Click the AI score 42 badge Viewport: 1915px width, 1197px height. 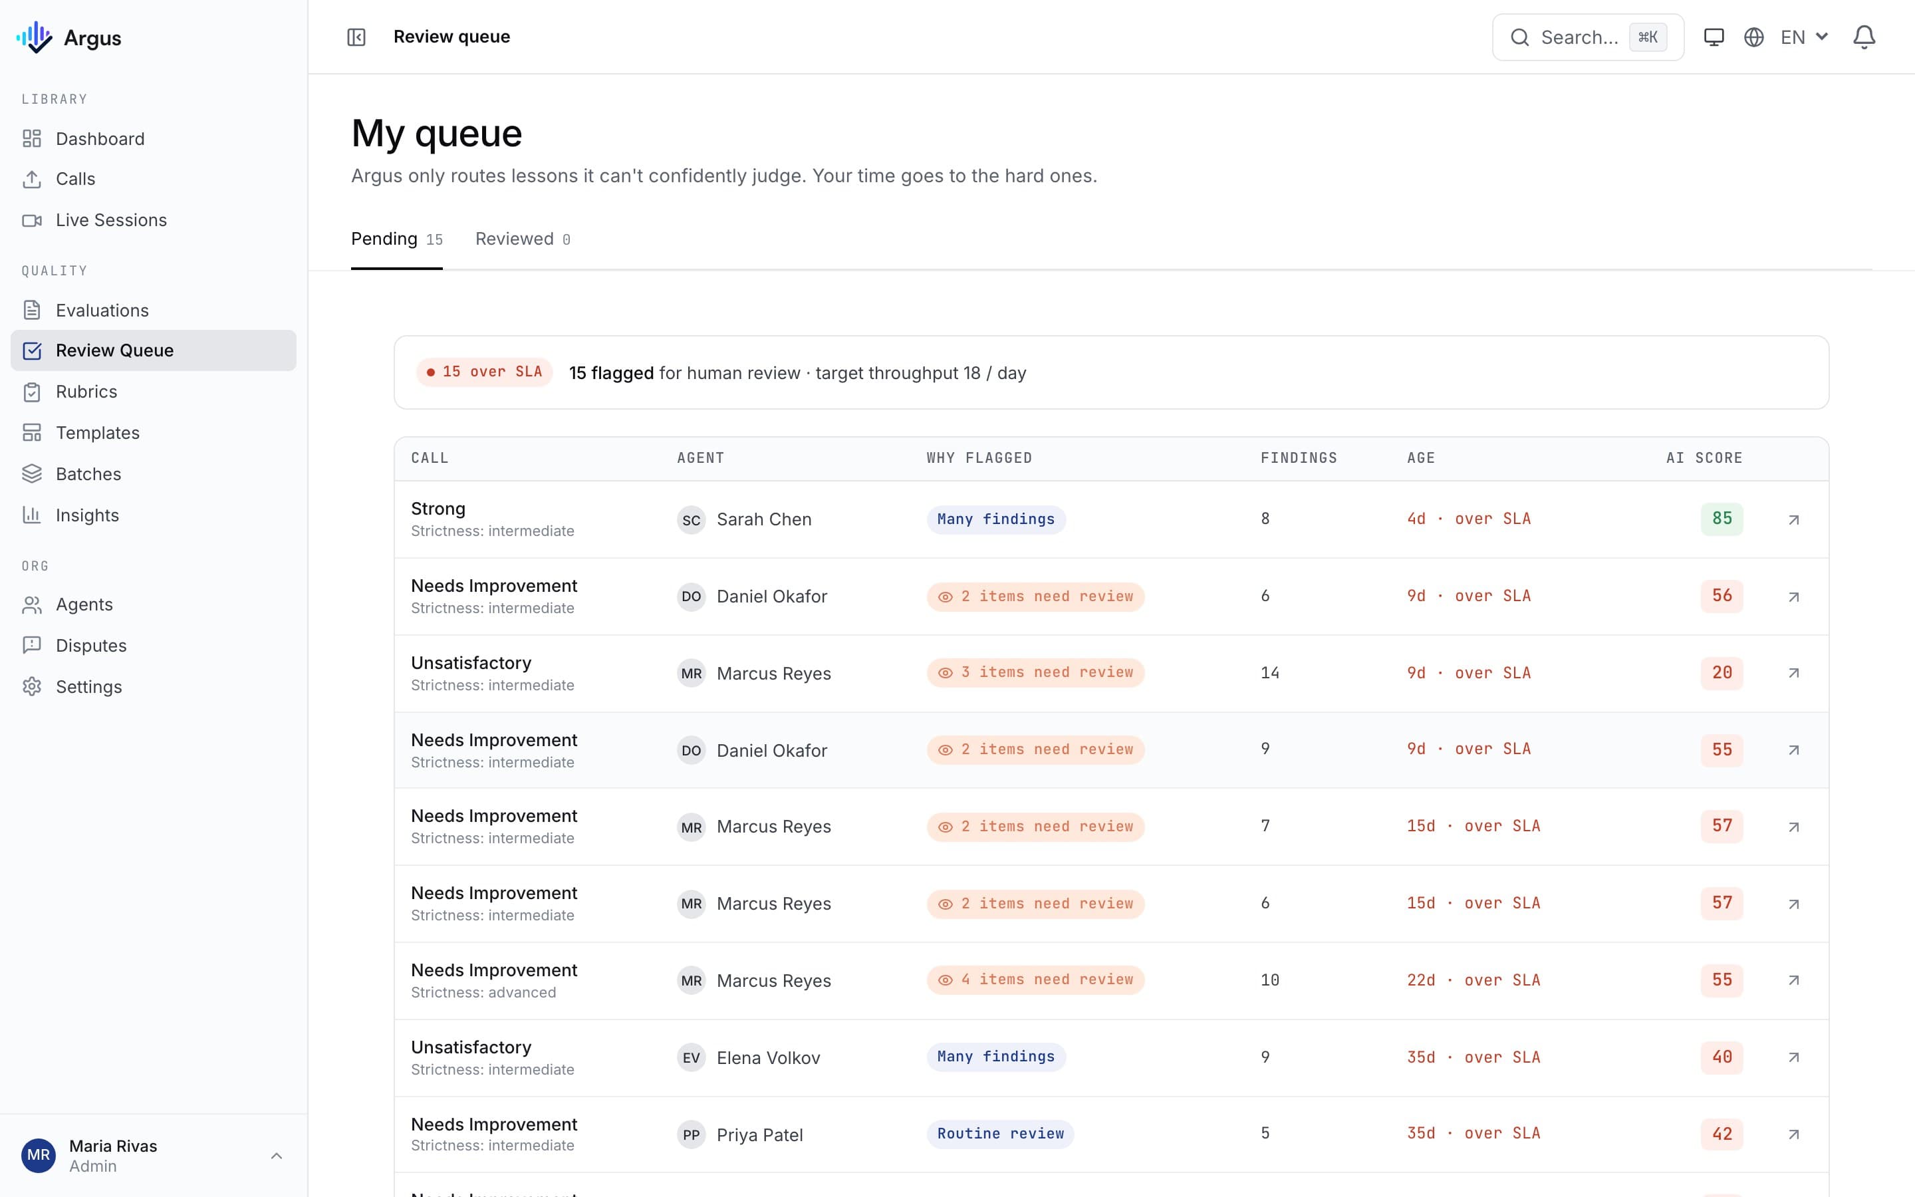click(1722, 1134)
